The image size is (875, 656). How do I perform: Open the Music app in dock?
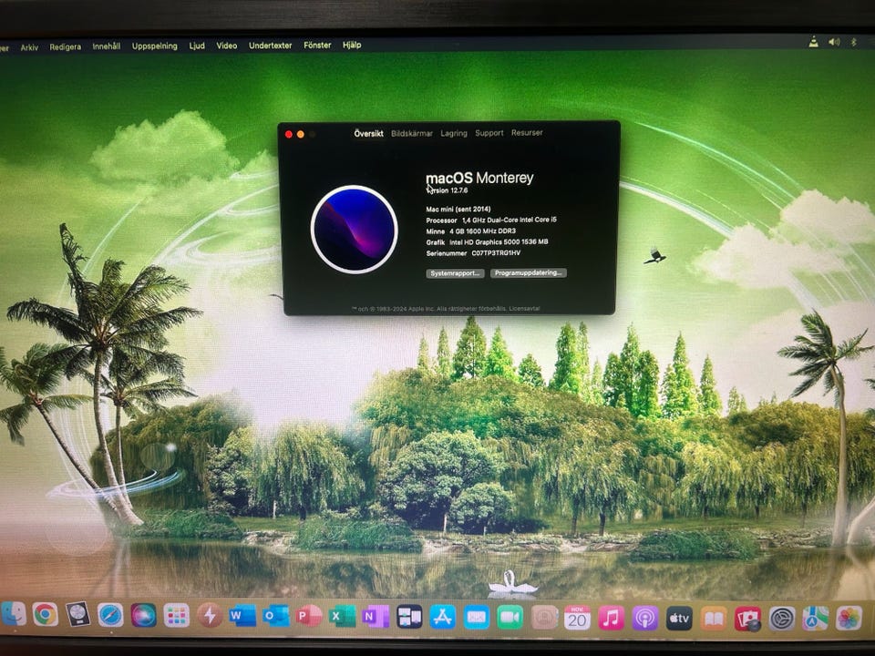611,618
